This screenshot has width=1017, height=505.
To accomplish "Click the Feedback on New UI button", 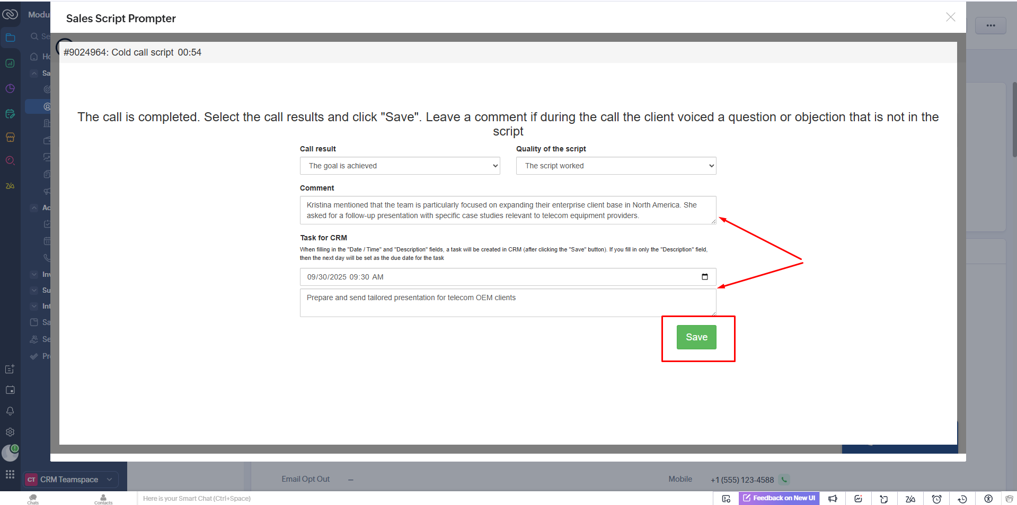I will point(779,498).
